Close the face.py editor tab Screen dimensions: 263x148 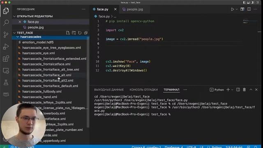115,9
